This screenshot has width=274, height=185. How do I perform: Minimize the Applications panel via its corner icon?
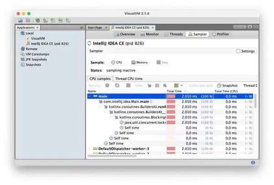pos(81,28)
